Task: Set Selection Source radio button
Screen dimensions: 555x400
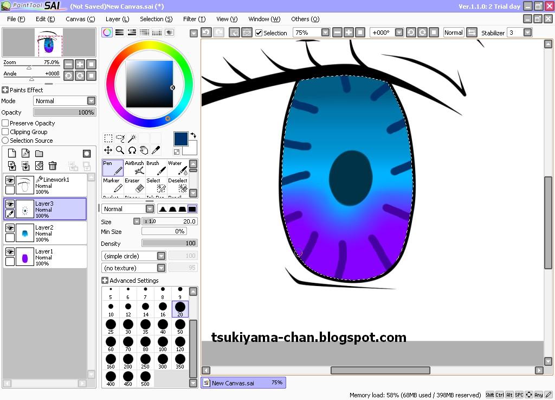Action: 5,141
